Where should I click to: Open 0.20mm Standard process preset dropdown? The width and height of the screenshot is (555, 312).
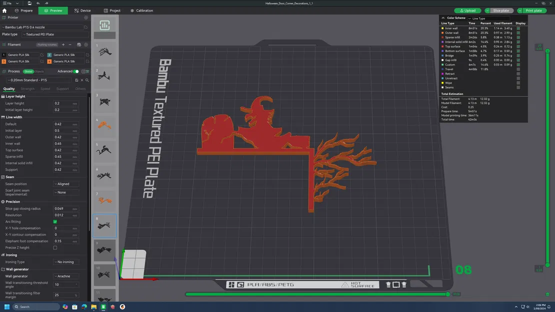click(x=39, y=80)
